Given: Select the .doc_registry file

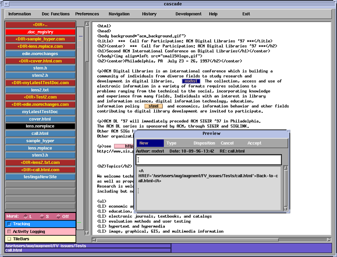Looking at the screenshot, I should tap(40, 32).
